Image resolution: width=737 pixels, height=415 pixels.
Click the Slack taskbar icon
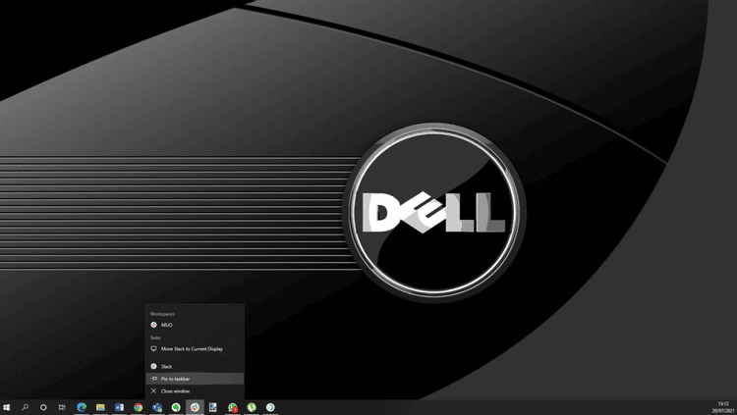pos(195,407)
